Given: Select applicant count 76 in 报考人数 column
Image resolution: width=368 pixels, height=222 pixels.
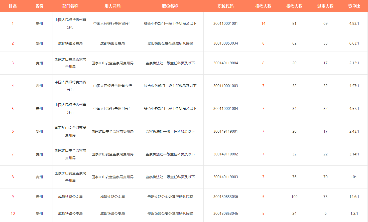Looking at the screenshot, I should [294, 177].
